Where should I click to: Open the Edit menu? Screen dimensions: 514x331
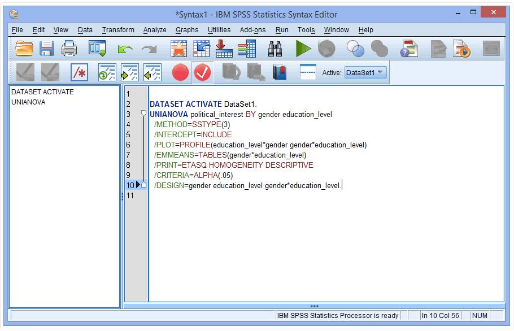coord(38,30)
